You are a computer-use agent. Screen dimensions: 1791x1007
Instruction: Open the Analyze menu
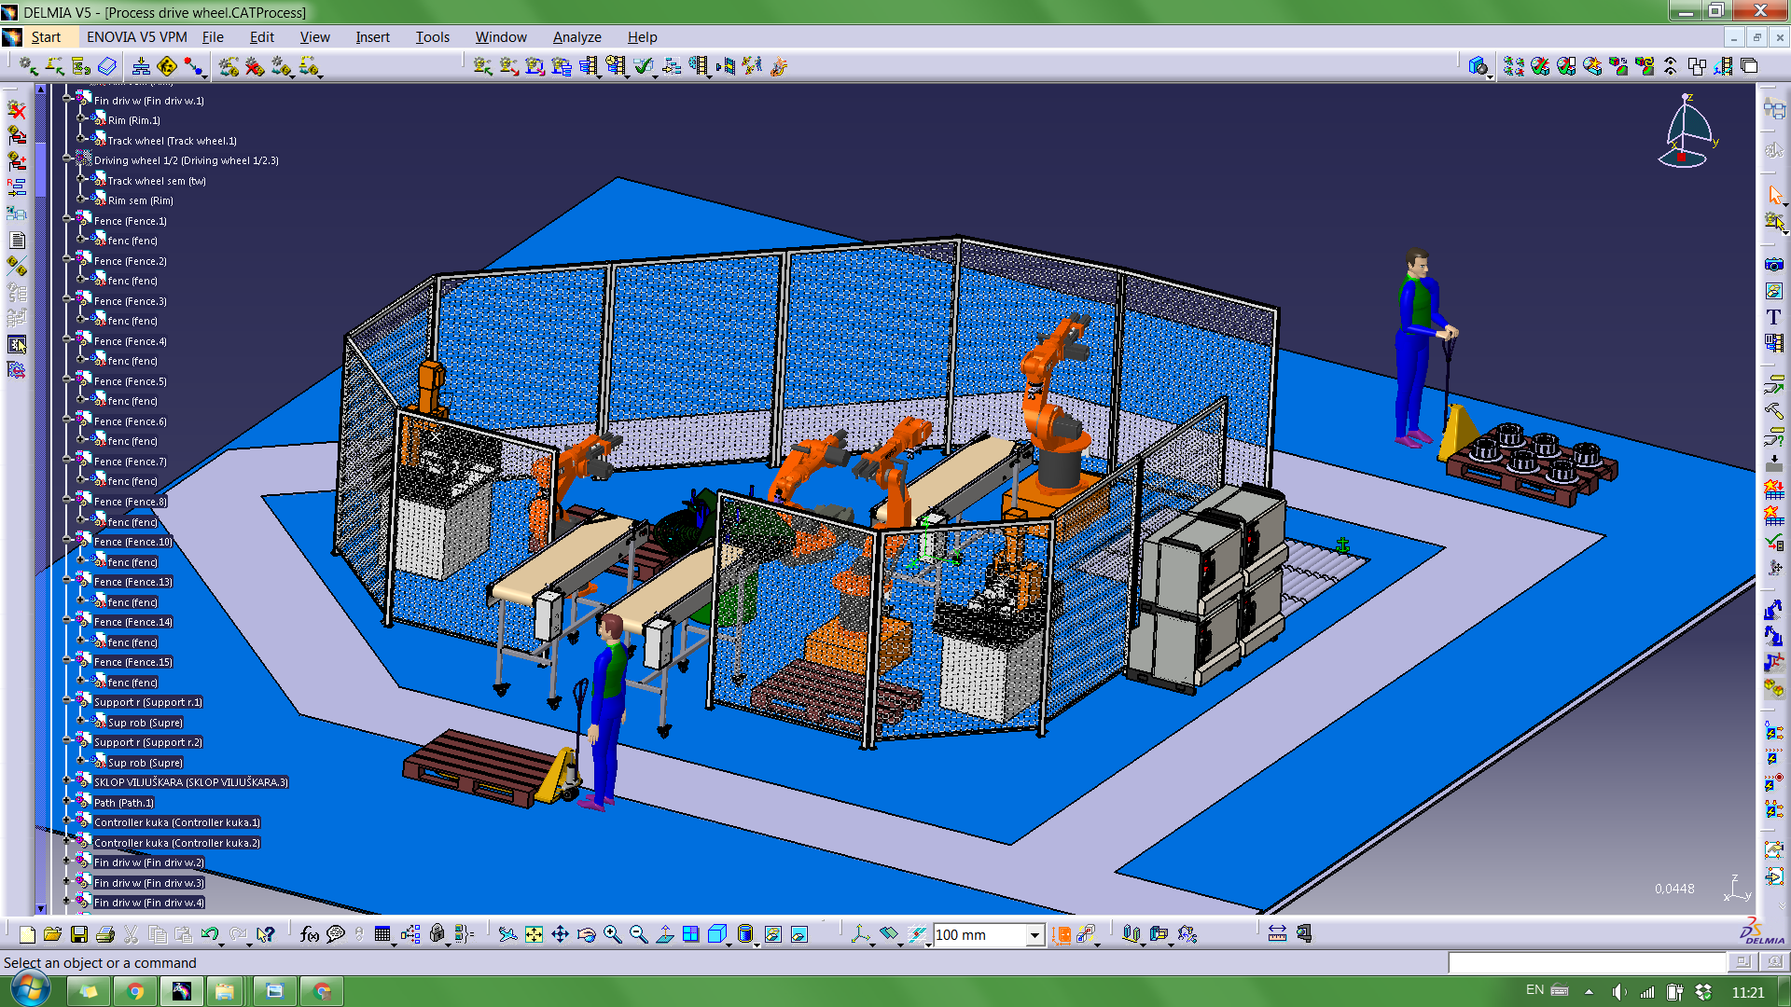(576, 37)
